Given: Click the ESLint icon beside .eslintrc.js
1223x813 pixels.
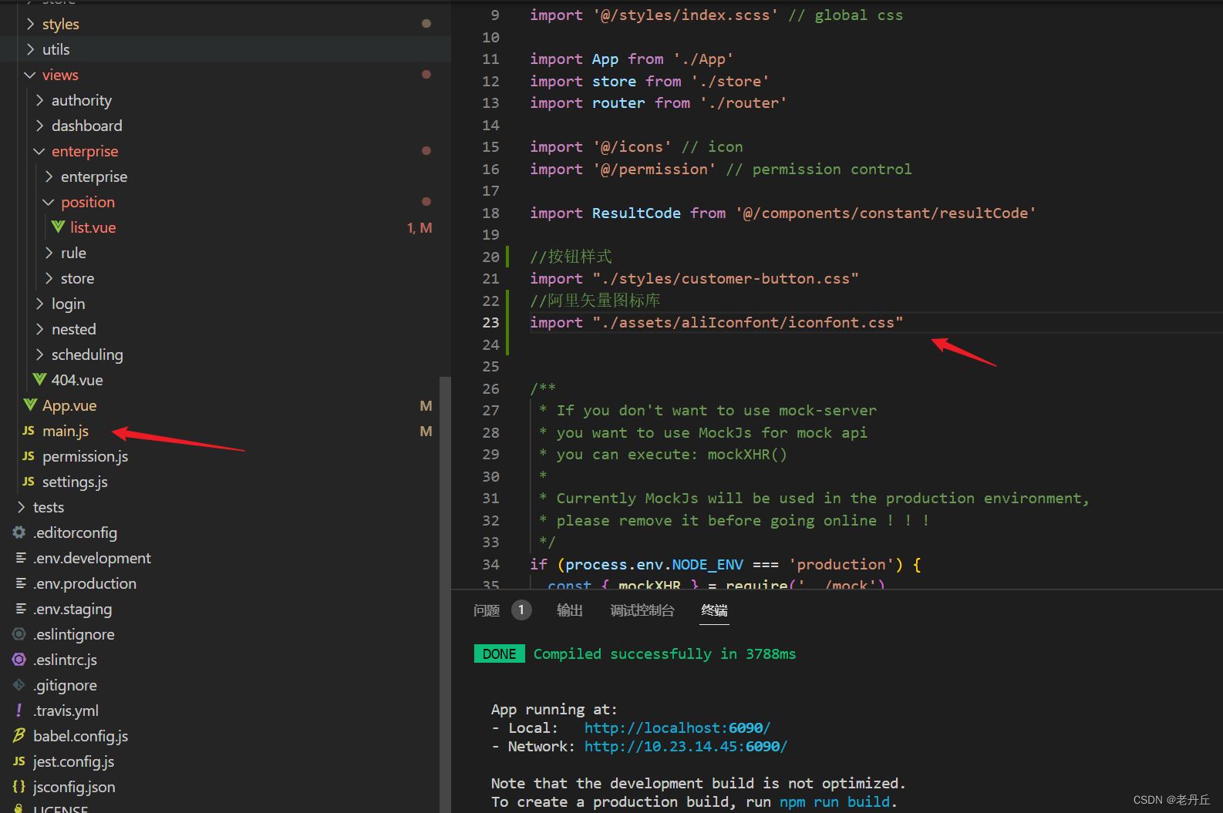Looking at the screenshot, I should [x=19, y=660].
